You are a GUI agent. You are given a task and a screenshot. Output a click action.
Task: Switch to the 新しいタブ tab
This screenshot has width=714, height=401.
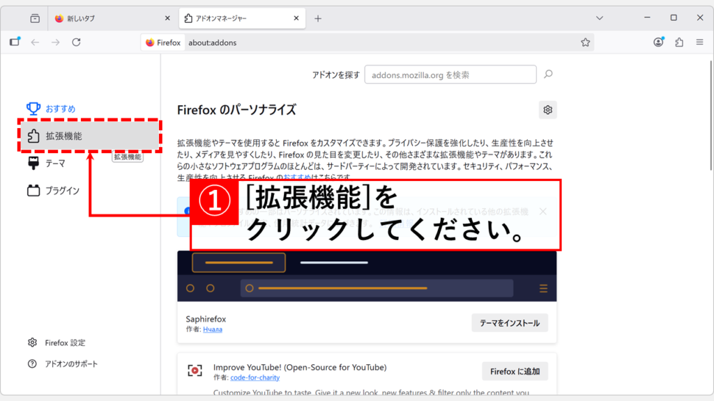pos(113,19)
